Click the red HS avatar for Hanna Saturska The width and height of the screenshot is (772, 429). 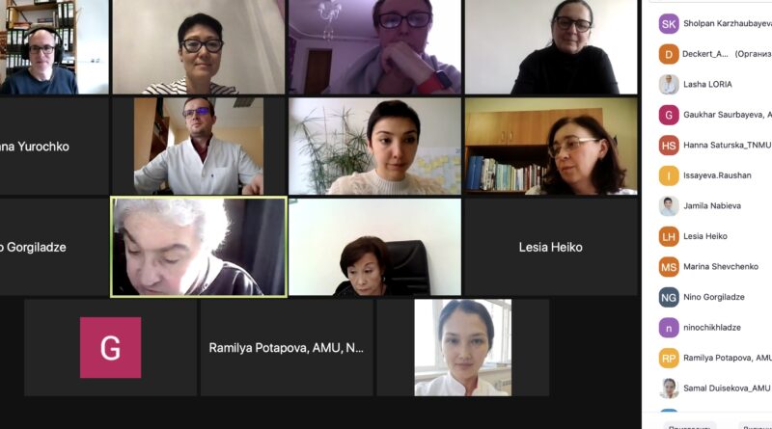click(669, 146)
